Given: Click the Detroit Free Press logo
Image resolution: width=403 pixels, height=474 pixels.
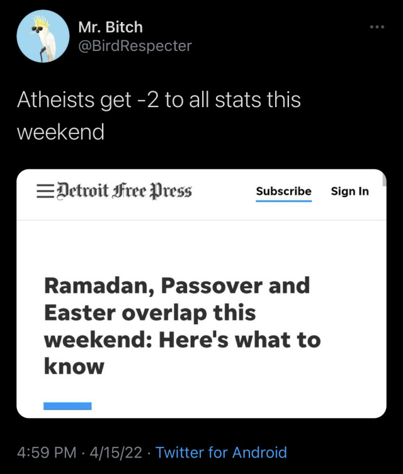Looking at the screenshot, I should 123,191.
